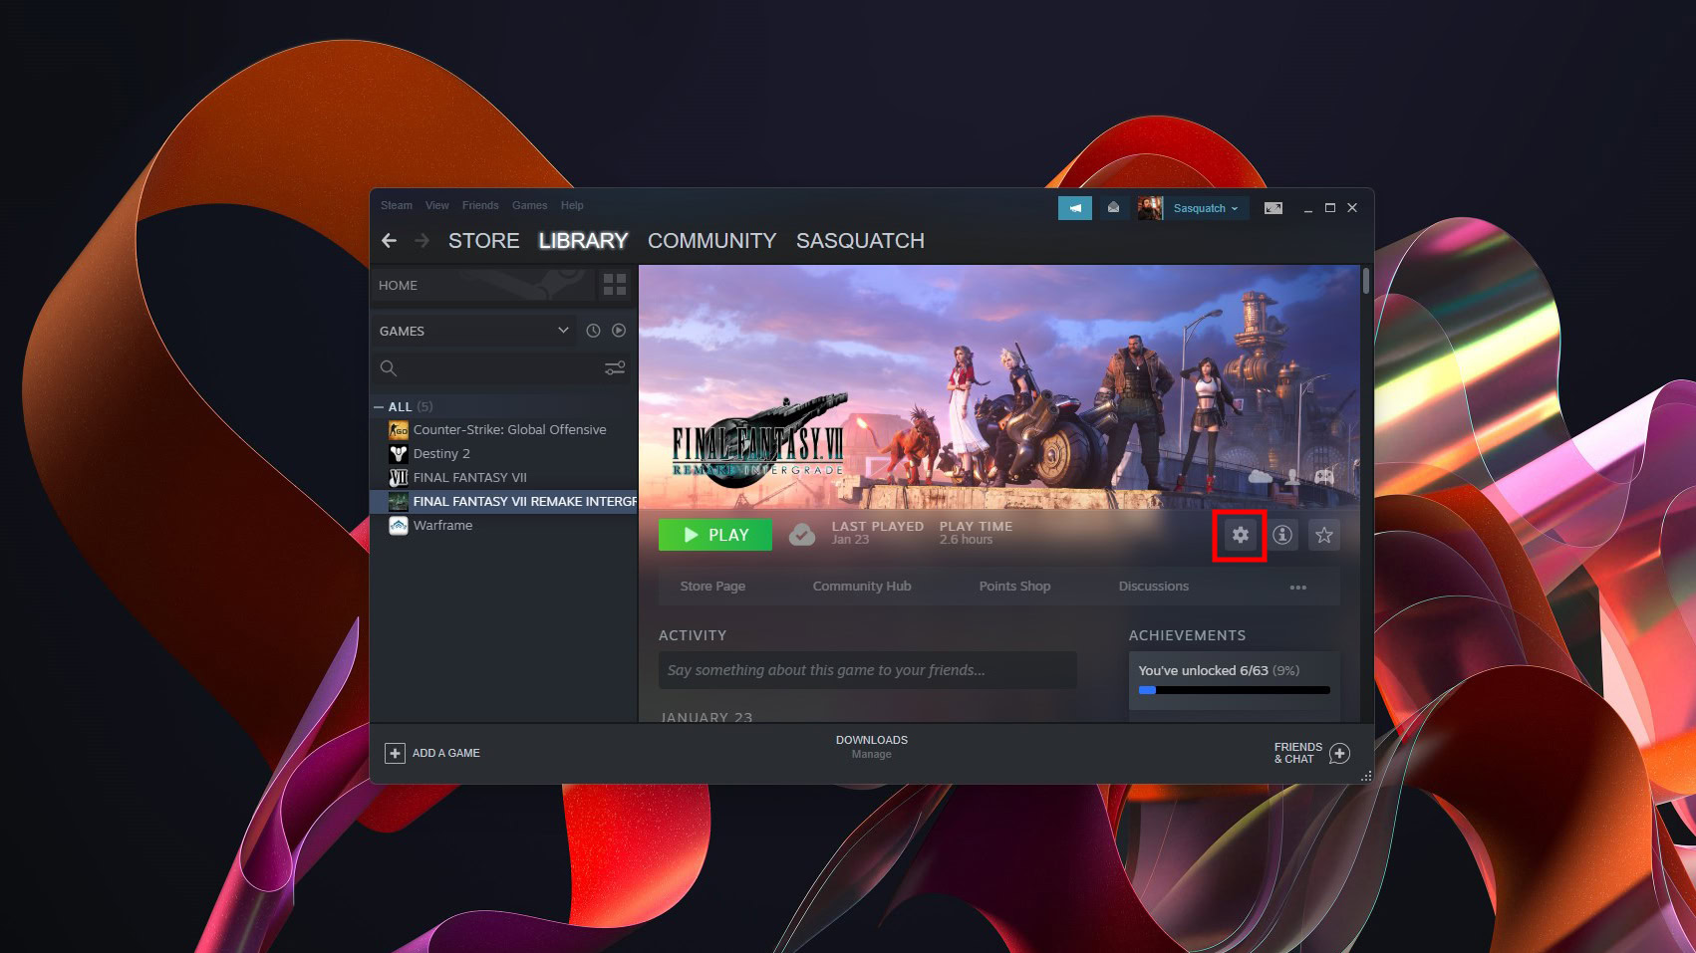Click plus icon for Add a Game
The width and height of the screenshot is (1696, 953).
(x=395, y=753)
